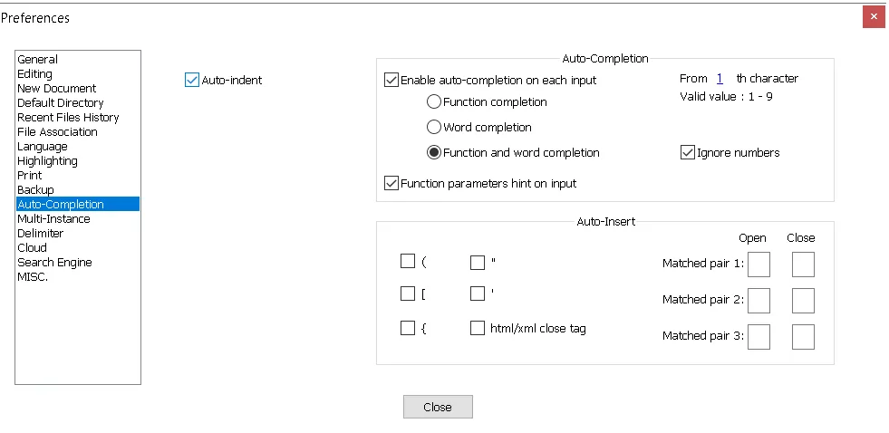Enable auto-insert for square brackets
This screenshot has width=889, height=433.
point(408,293)
